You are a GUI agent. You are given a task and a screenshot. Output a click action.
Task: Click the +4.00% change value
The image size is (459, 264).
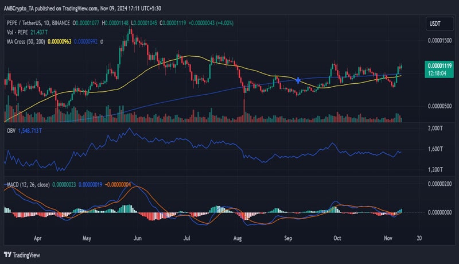point(225,23)
